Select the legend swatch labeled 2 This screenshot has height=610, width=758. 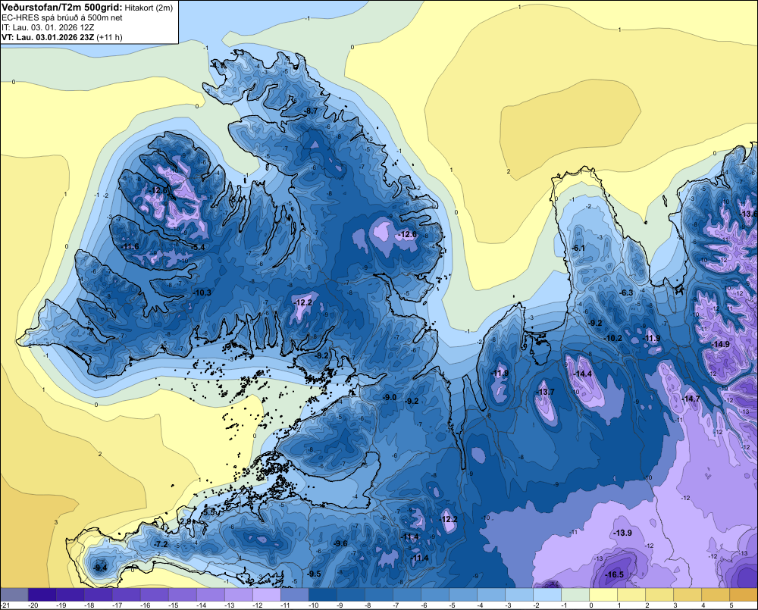click(x=659, y=594)
